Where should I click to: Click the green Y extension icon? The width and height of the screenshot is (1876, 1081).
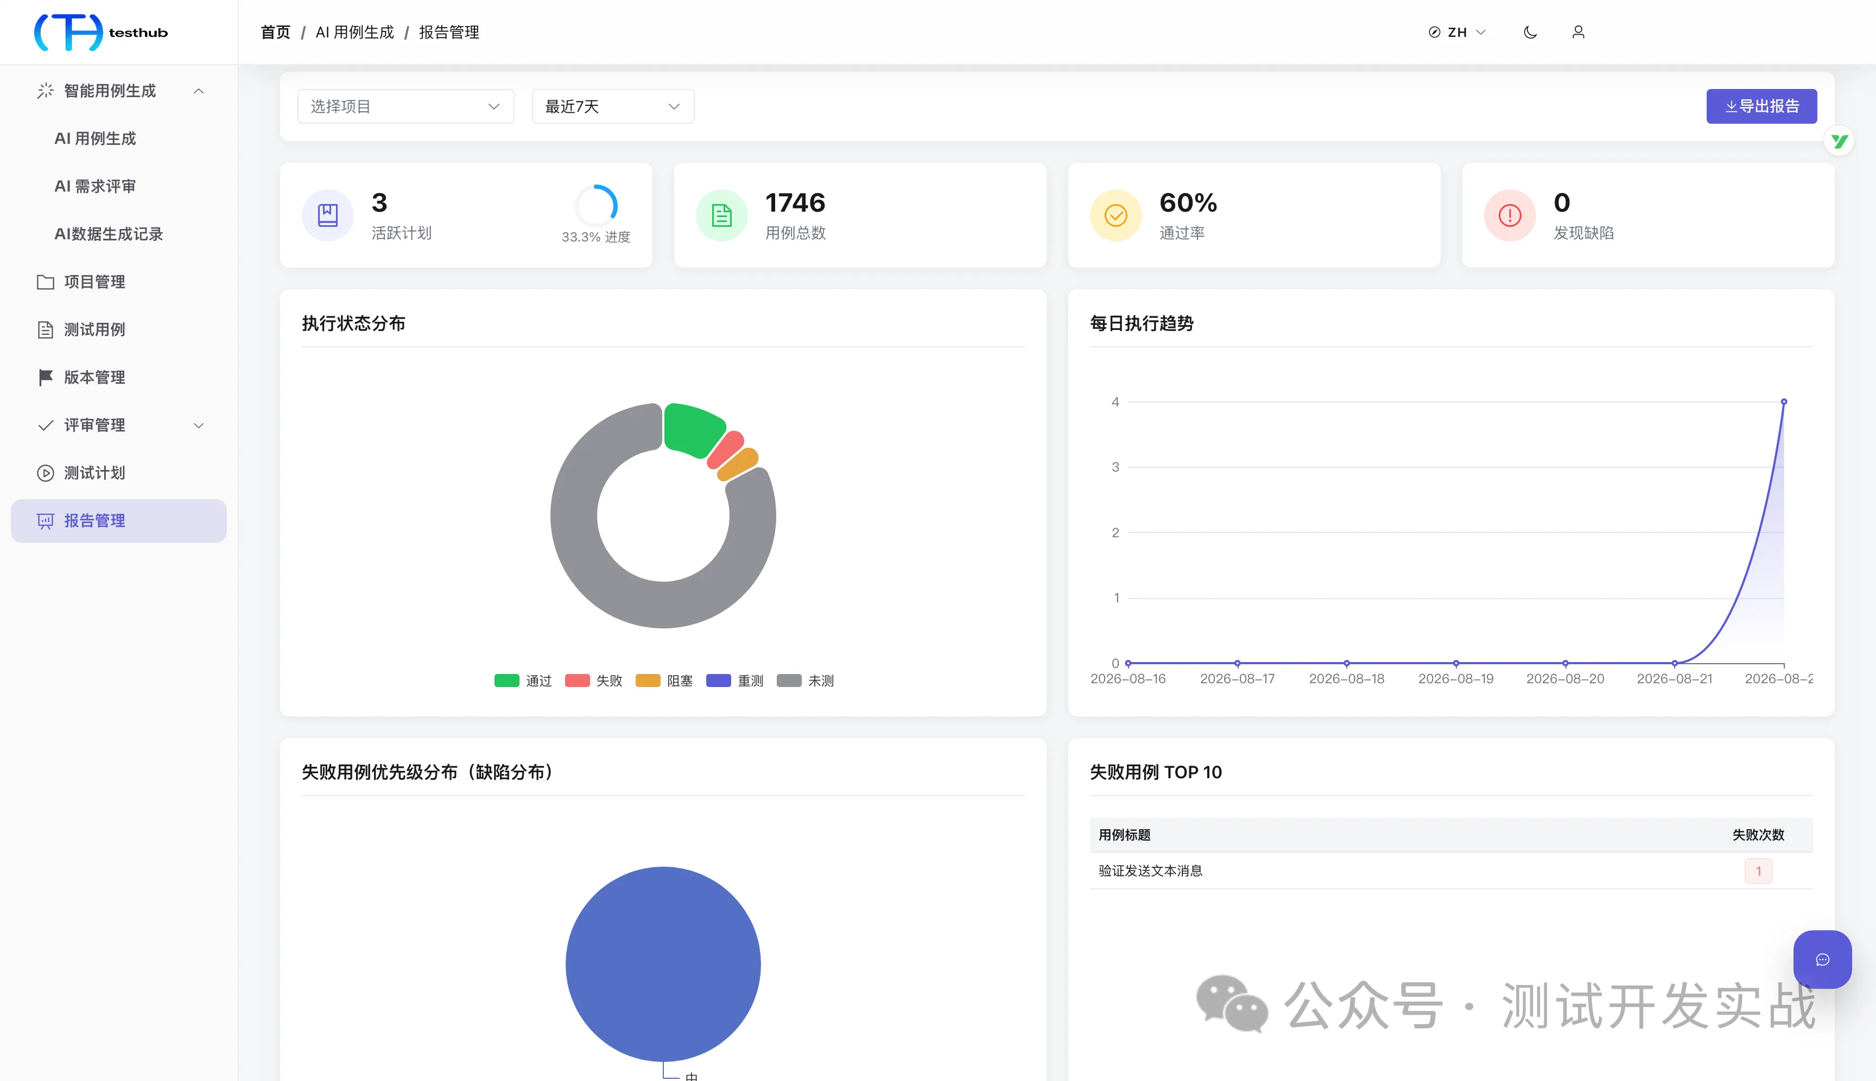click(x=1839, y=141)
